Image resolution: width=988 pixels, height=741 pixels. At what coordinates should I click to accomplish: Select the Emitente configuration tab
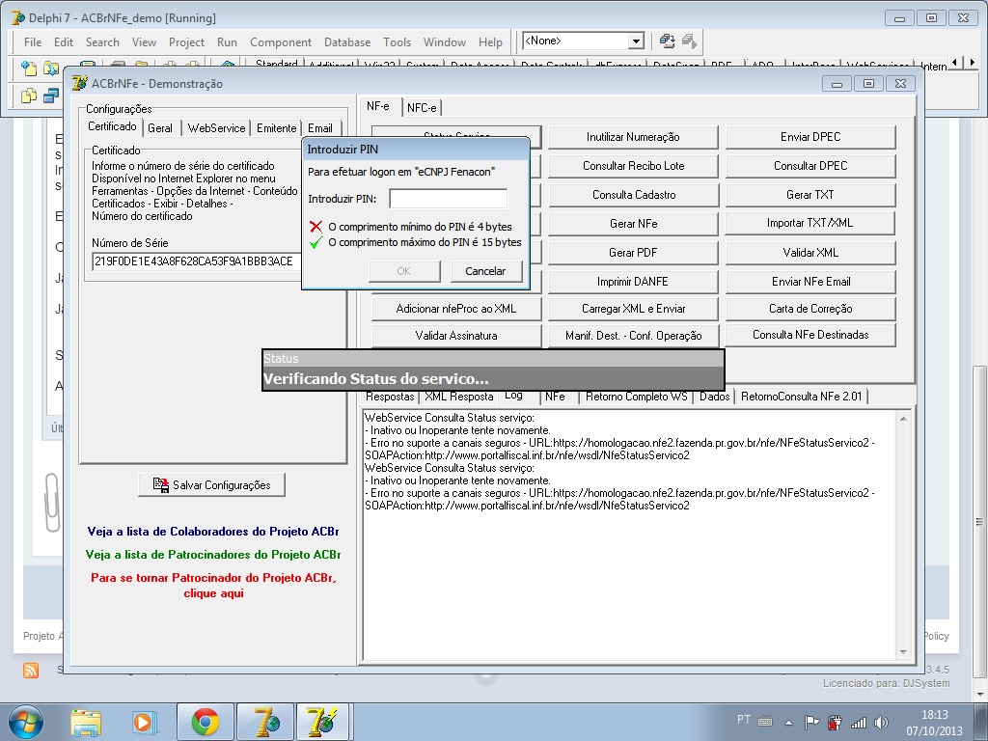click(276, 128)
